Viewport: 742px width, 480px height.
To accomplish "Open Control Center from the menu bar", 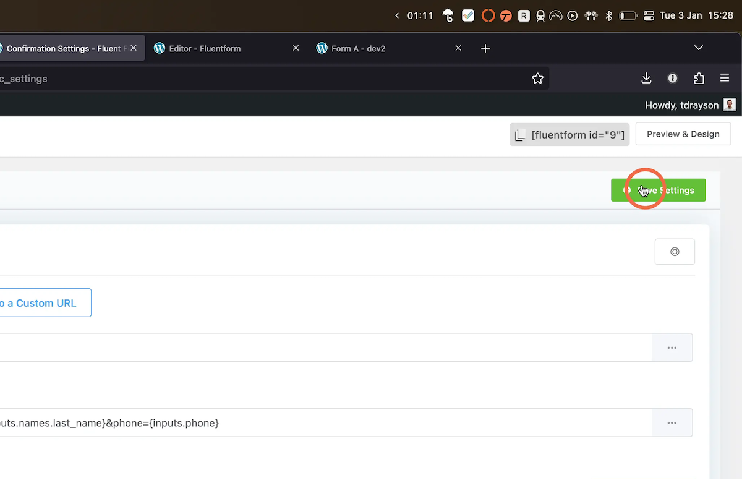I will tap(649, 15).
